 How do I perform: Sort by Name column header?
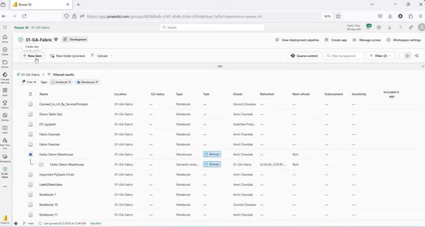coord(44,94)
